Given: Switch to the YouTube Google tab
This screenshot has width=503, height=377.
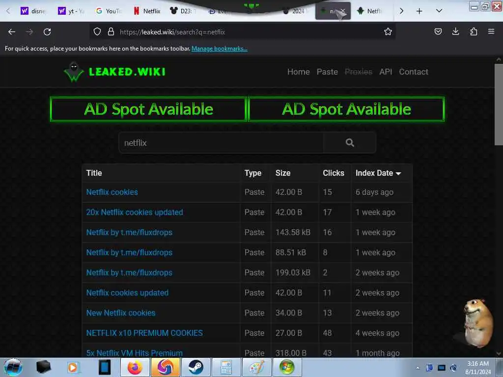Looking at the screenshot, I should pyautogui.click(x=109, y=11).
